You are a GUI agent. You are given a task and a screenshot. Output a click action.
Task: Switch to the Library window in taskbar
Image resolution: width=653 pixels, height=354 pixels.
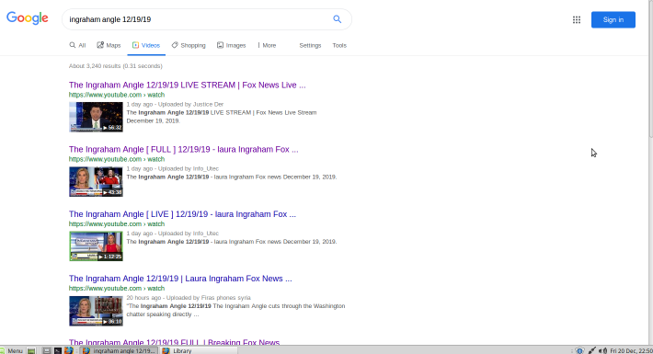199,350
